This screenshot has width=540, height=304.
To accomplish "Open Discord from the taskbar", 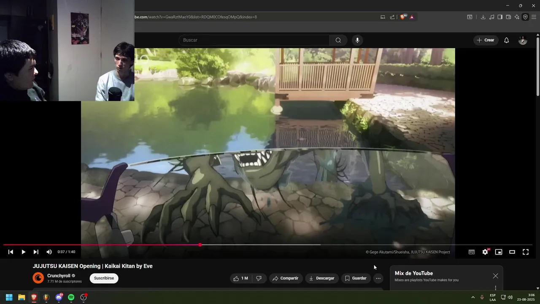I will coord(59,297).
